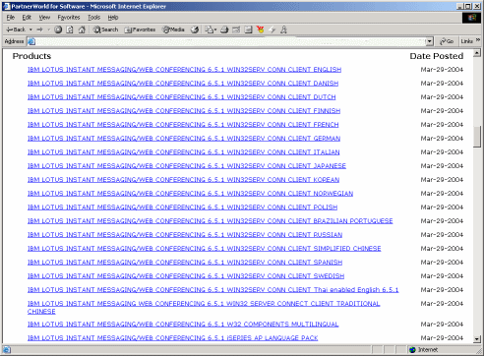The height and width of the screenshot is (356, 484).
Task: Click the red and yellow toolbar icon
Action: pyautogui.click(x=261, y=30)
